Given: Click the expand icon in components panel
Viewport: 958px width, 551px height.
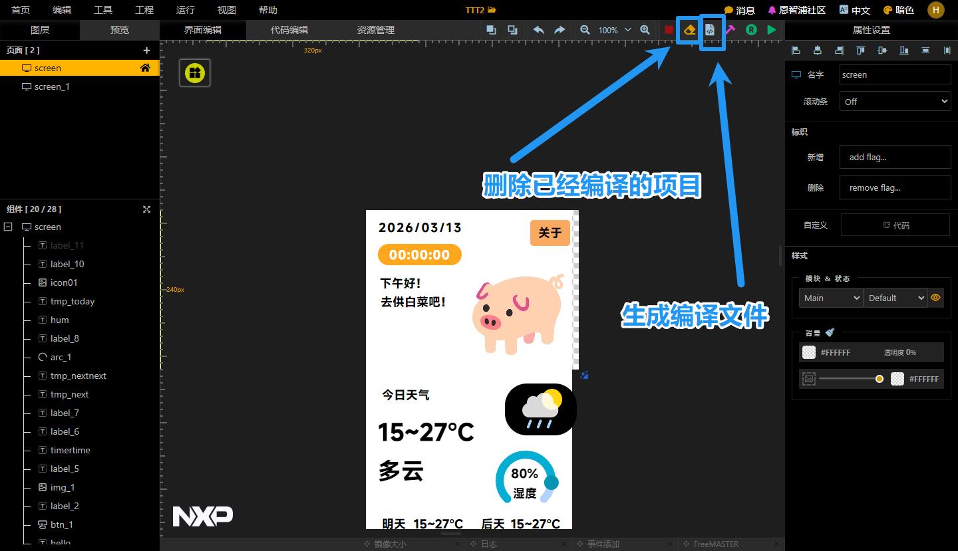Looking at the screenshot, I should [x=146, y=209].
